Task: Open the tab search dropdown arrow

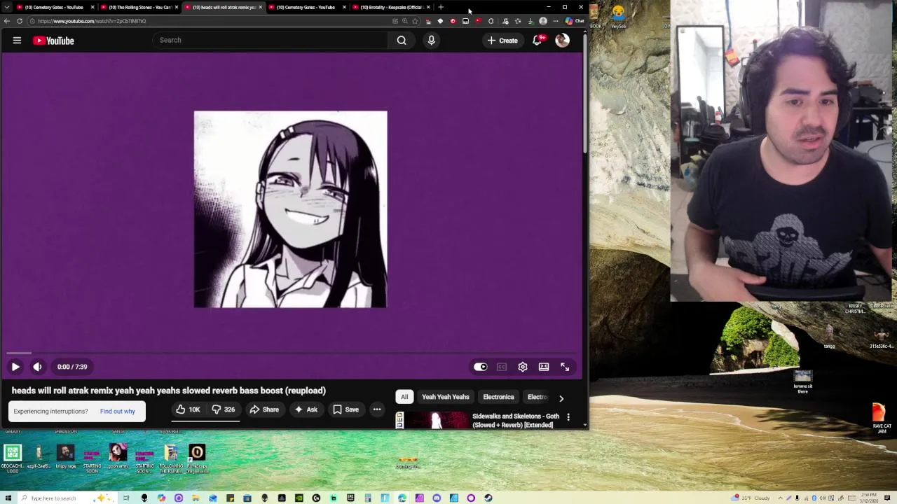Action: tap(7, 7)
